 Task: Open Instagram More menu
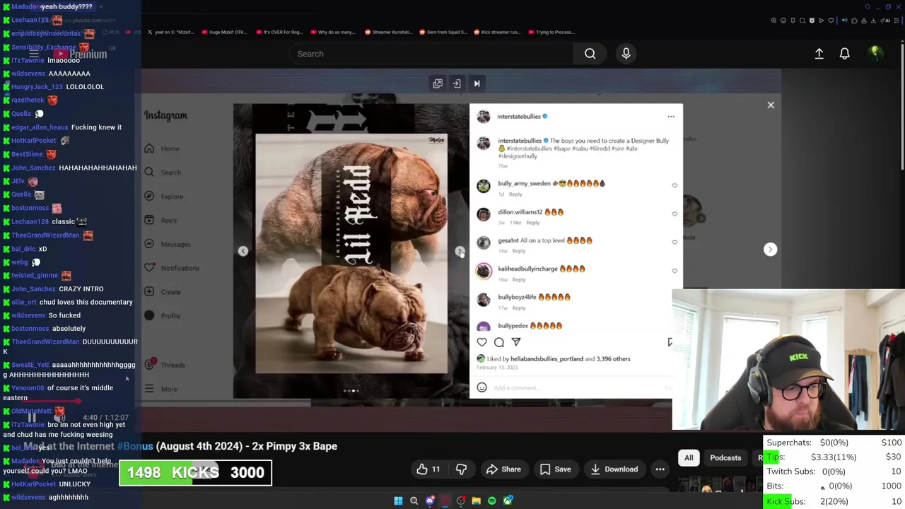[161, 389]
